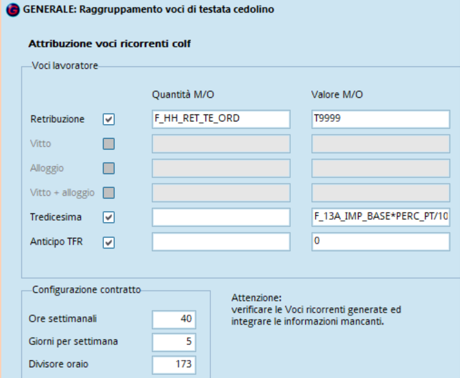The image size is (460, 378).
Task: Click the disabled Alloggio value field
Action: pyautogui.click(x=380, y=168)
